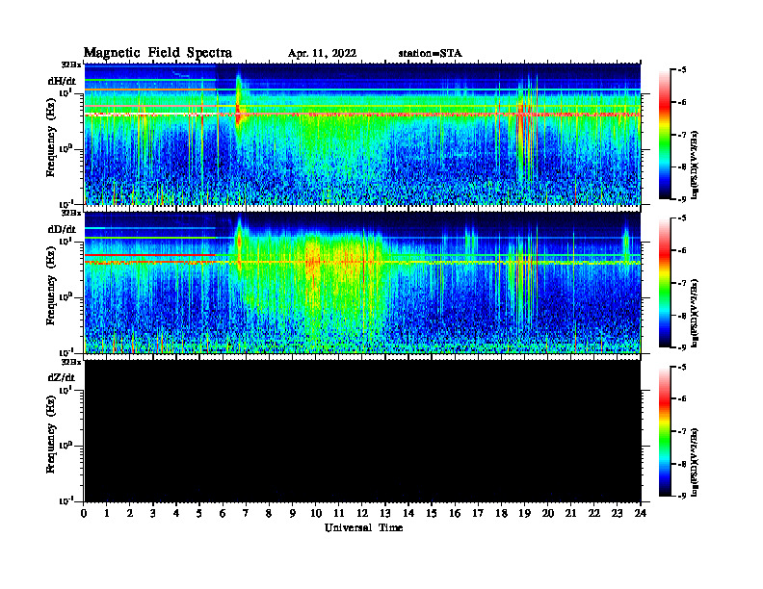
Task: Click log PSD units label beside dZ/dt colorbar
Action: pos(695,462)
